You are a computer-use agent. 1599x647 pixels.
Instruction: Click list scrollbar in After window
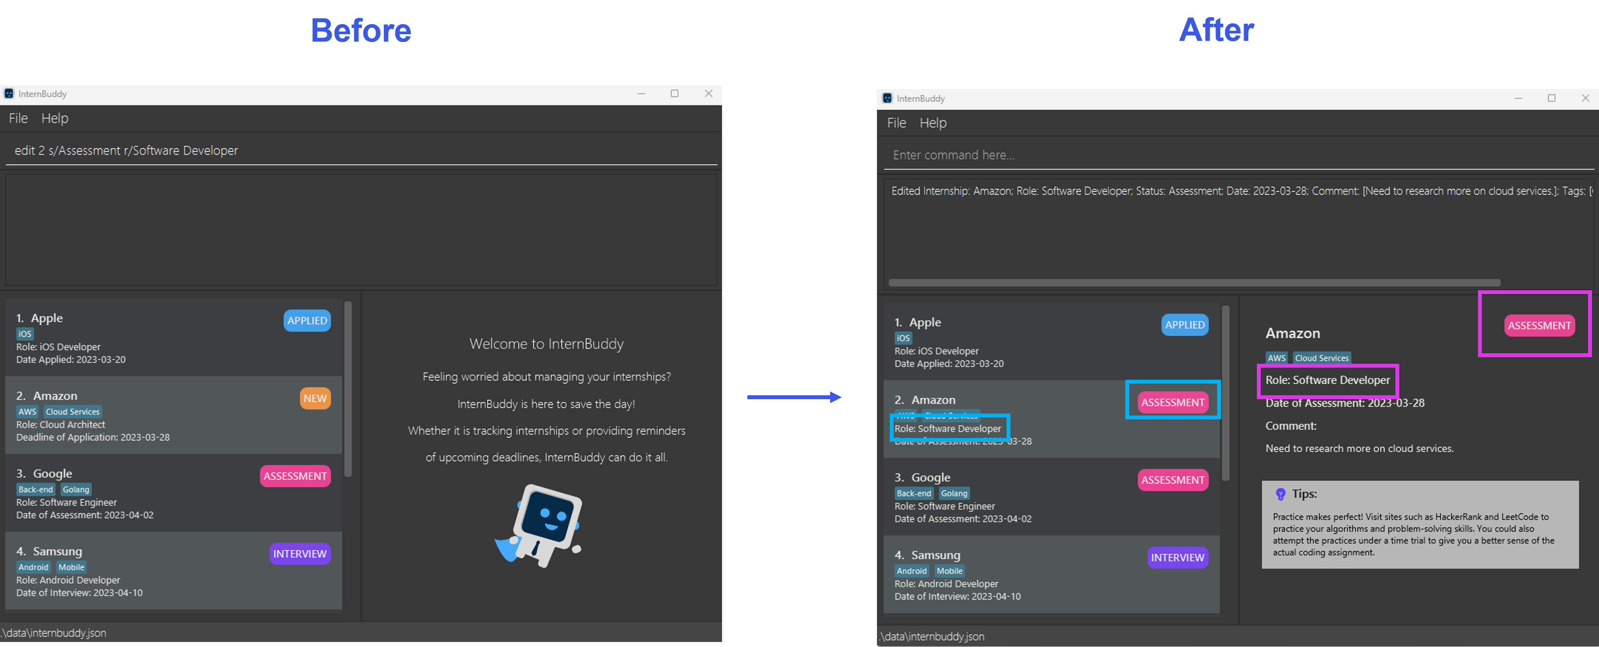tap(1226, 393)
